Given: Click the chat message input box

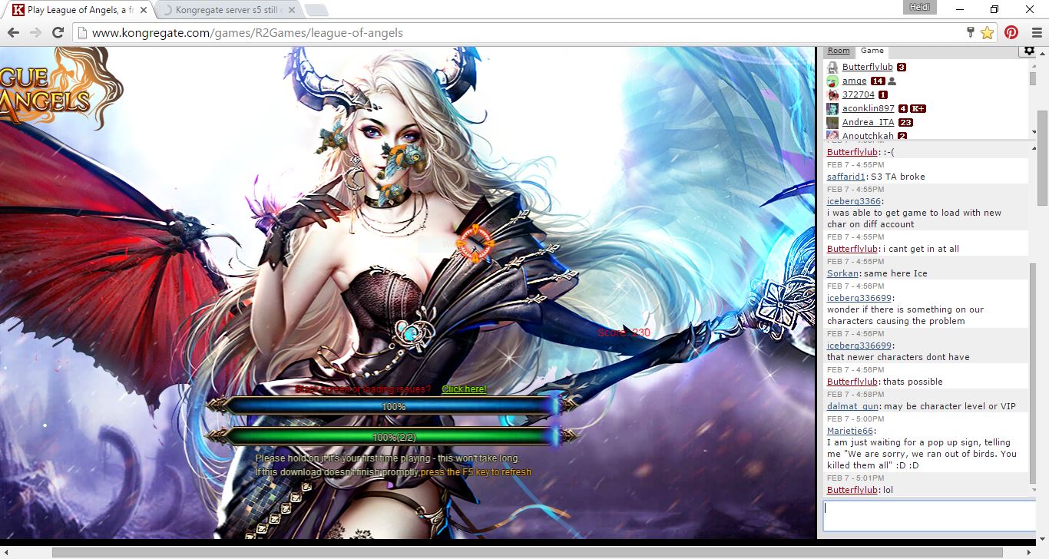Looking at the screenshot, I should pyautogui.click(x=928, y=515).
